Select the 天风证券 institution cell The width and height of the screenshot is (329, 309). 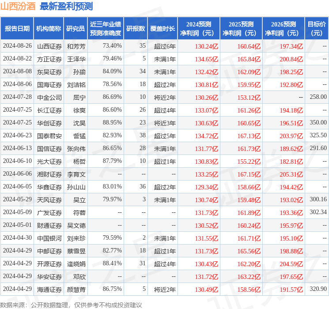click(x=49, y=200)
